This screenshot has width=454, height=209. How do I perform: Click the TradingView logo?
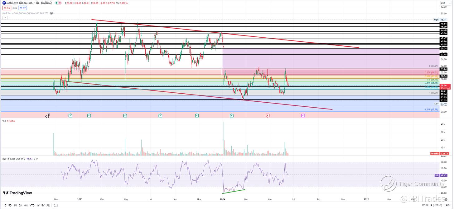[x=17, y=193]
